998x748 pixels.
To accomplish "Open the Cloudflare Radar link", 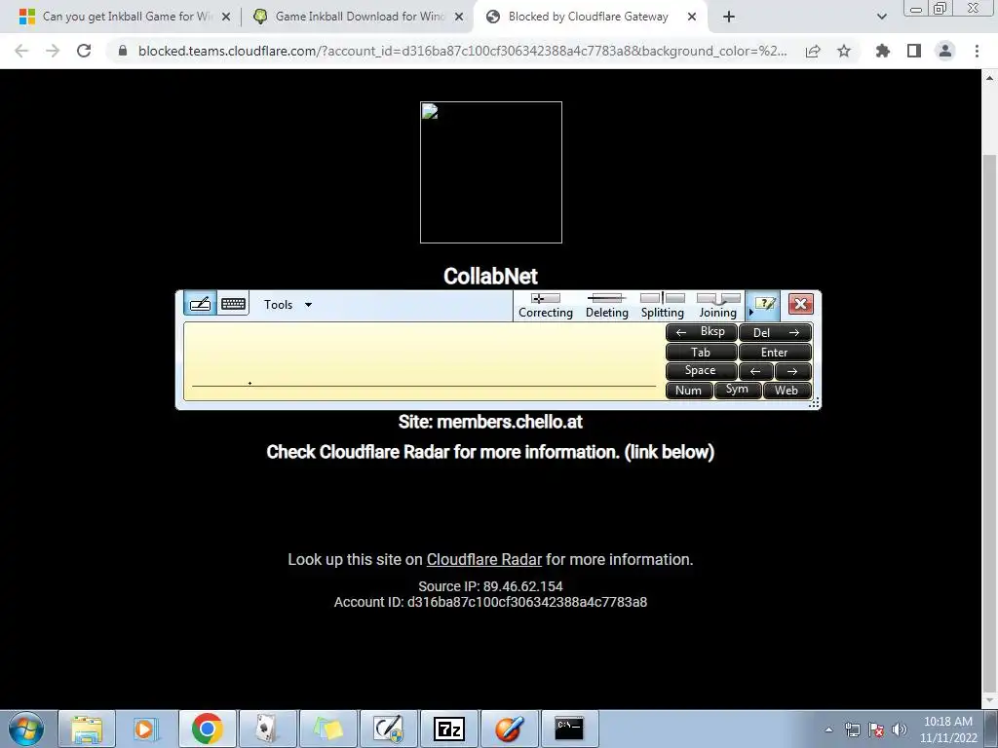I will tap(483, 560).
